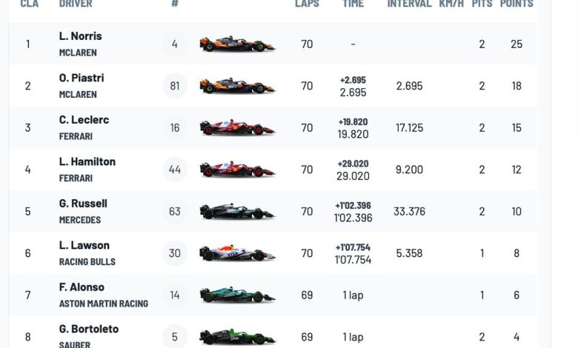This screenshot has height=348, width=578.
Task: Click Piastri's McLaren car image
Action: (237, 86)
